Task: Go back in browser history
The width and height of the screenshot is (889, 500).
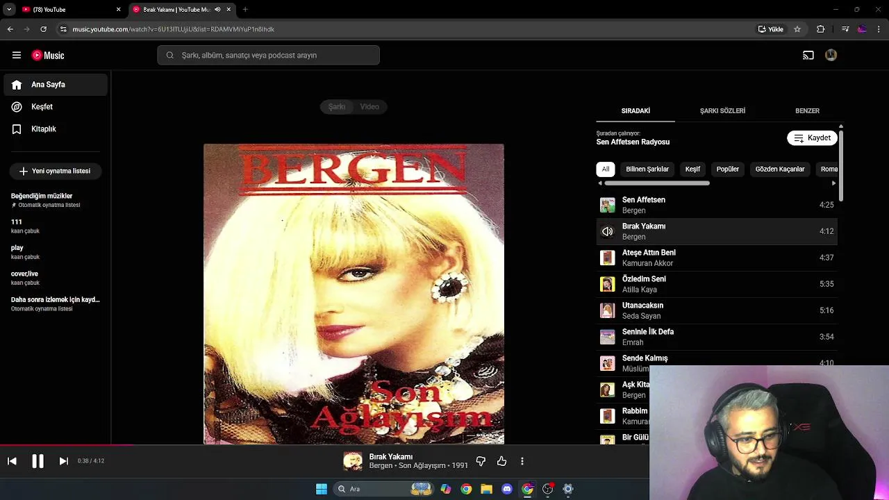Action: pyautogui.click(x=10, y=29)
